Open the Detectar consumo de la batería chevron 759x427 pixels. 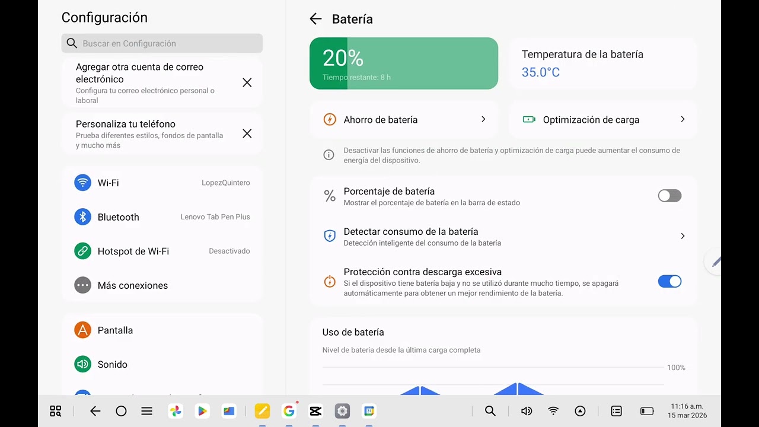pos(683,236)
